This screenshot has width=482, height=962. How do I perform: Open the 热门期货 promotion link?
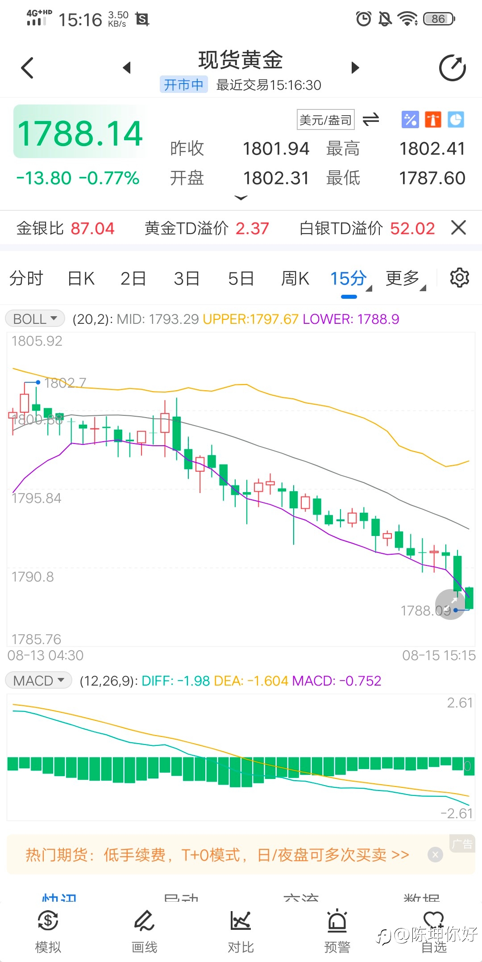pos(217,855)
